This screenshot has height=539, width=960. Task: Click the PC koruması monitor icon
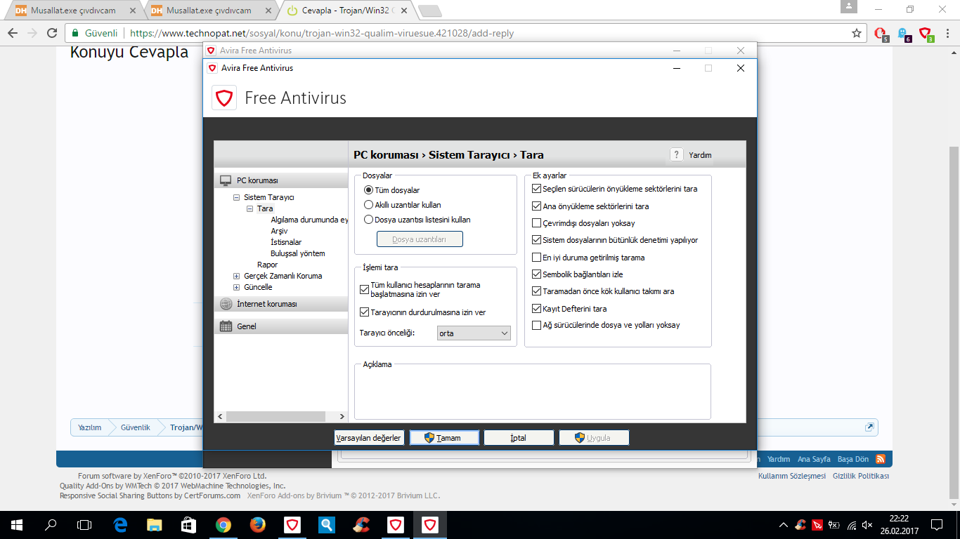pos(226,180)
